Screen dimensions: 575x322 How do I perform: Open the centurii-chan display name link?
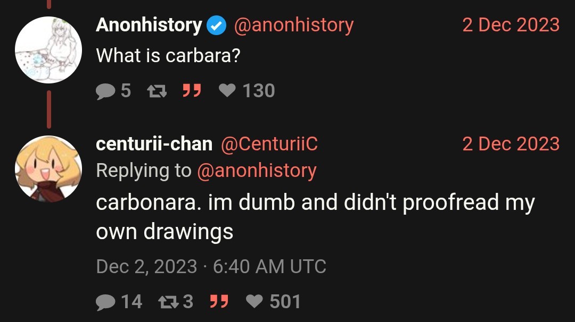pos(154,143)
